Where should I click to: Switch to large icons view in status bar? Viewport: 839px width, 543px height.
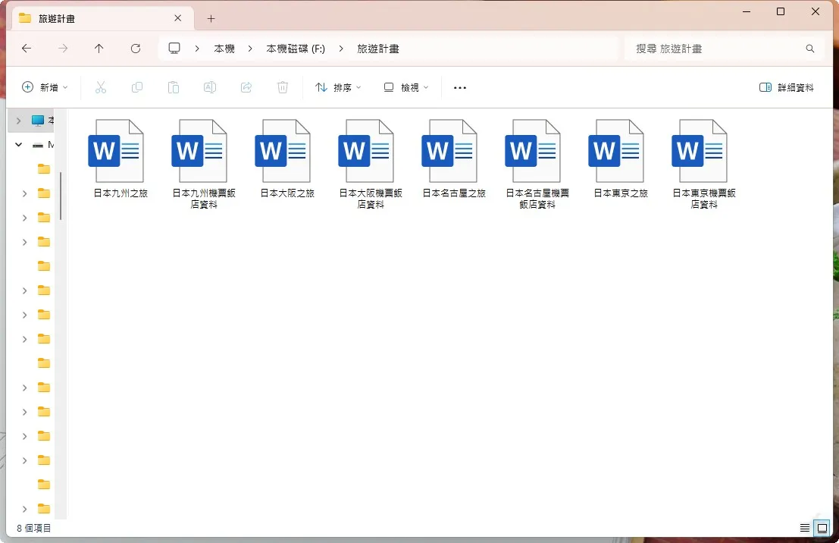coord(822,528)
